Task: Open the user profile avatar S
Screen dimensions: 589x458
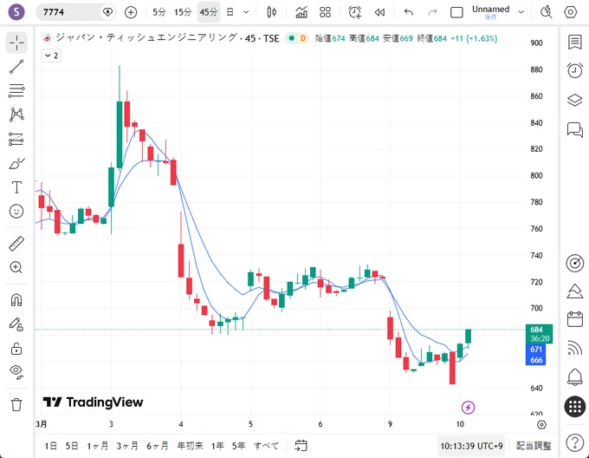Action: pyautogui.click(x=16, y=12)
